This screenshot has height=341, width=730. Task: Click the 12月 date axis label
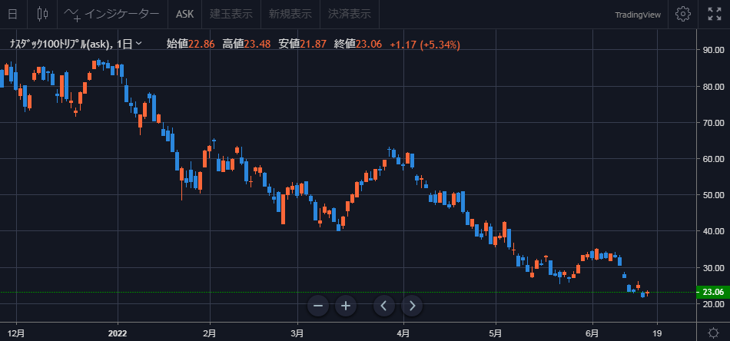(17, 333)
